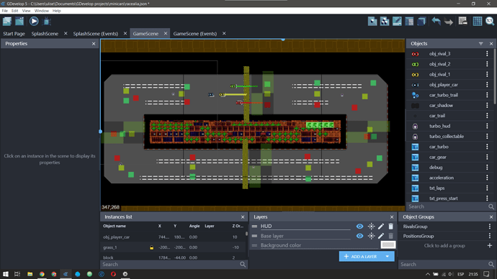Toggle the grid icon in toolbar
This screenshot has height=279, width=497.
[x=478, y=21]
